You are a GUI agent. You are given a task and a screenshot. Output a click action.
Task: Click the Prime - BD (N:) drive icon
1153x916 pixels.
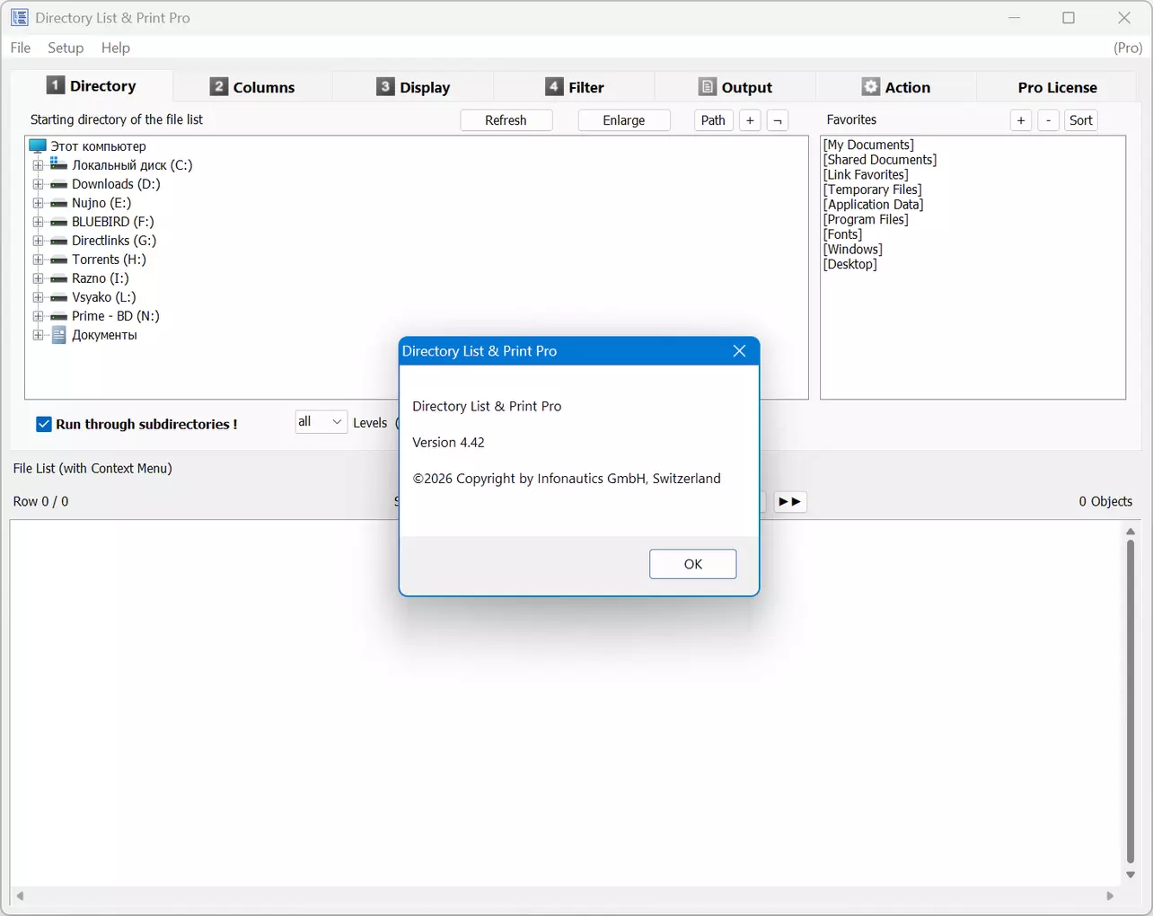59,316
